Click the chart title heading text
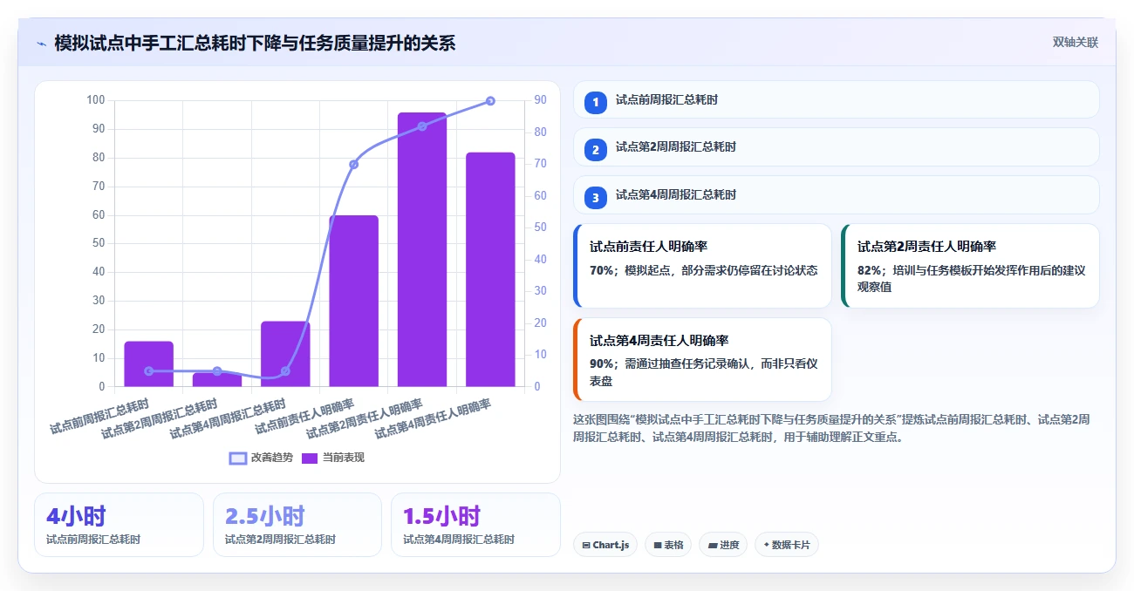The width and height of the screenshot is (1134, 591). [255, 43]
